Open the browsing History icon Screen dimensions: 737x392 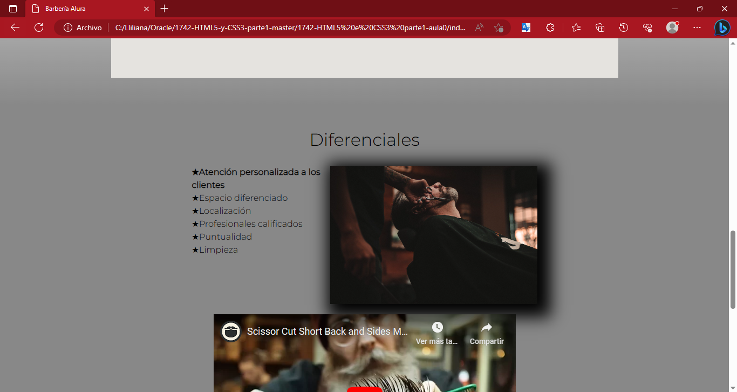point(624,28)
